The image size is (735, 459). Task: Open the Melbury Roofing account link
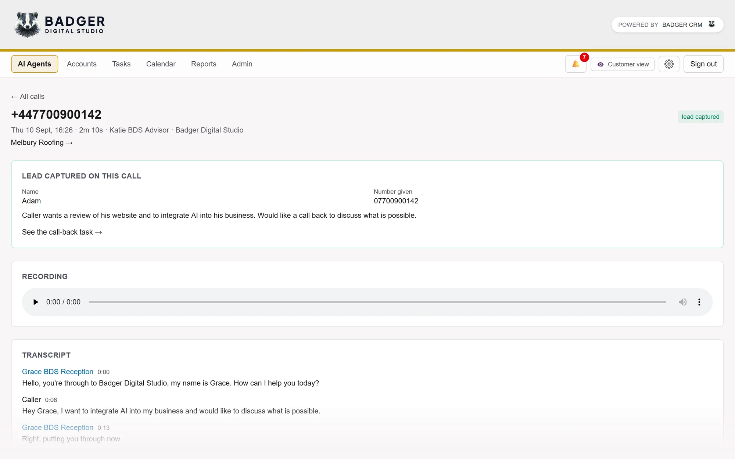click(42, 142)
